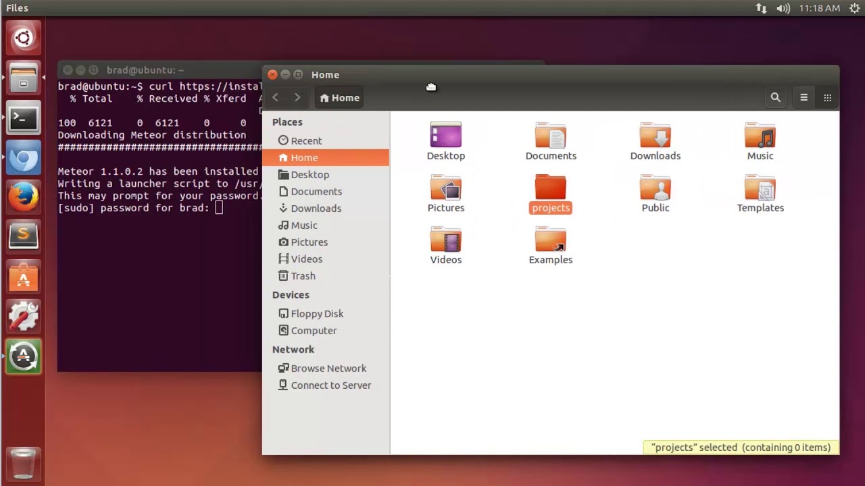This screenshot has width=865, height=486.
Task: Click the 11:18 AM clock
Action: 819,8
